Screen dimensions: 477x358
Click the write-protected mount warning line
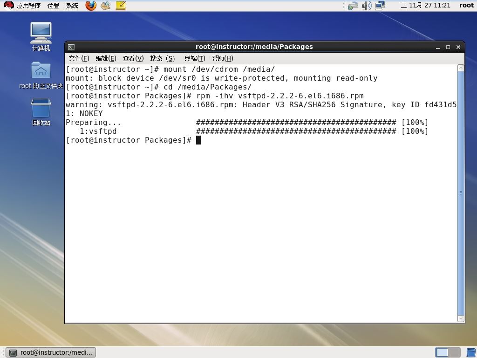click(221, 78)
